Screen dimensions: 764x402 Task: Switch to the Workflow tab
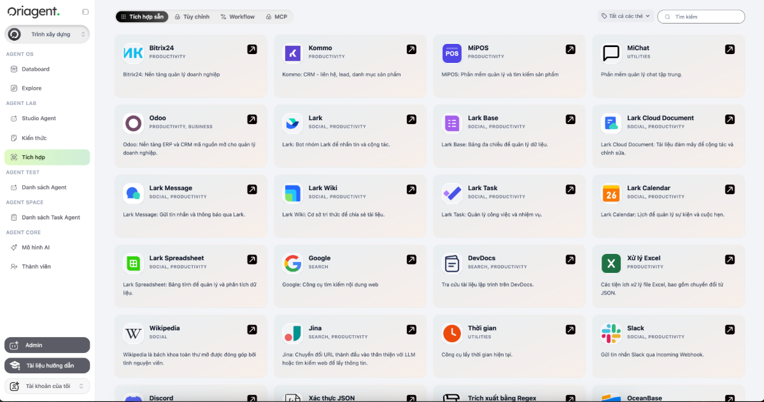237,17
